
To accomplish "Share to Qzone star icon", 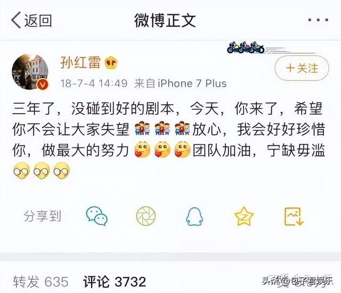I will coord(244,216).
